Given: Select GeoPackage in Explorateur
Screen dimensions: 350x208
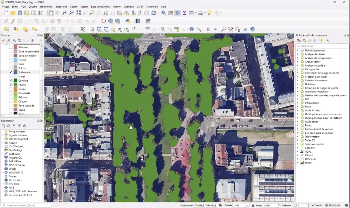Looking at the screenshot, I should click(x=16, y=150).
